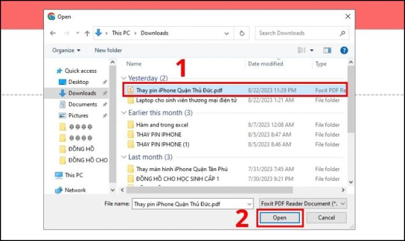
Task: Open the File name dropdown arrow
Action: pyautogui.click(x=249, y=204)
